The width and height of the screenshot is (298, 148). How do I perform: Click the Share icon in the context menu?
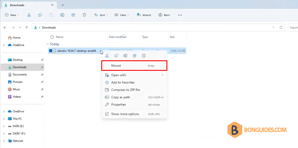pyautogui.click(x=134, y=56)
